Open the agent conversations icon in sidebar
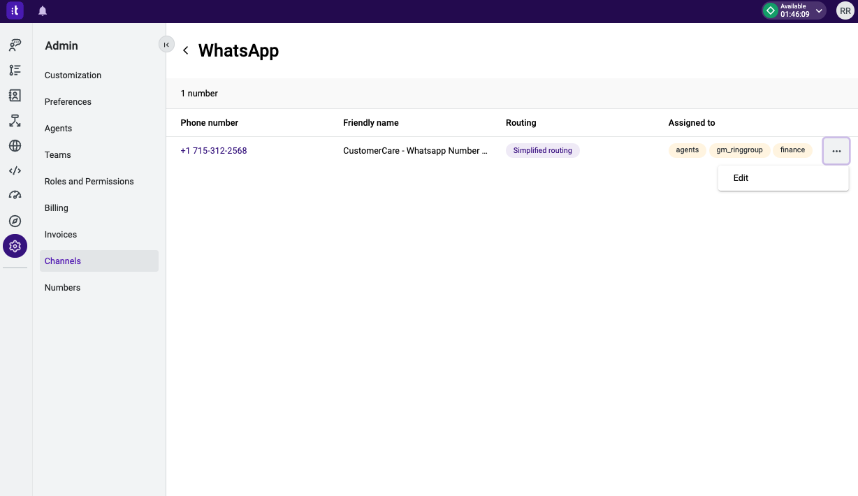 point(15,45)
